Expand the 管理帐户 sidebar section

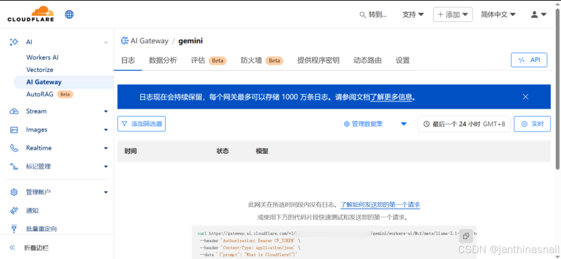tap(106, 192)
